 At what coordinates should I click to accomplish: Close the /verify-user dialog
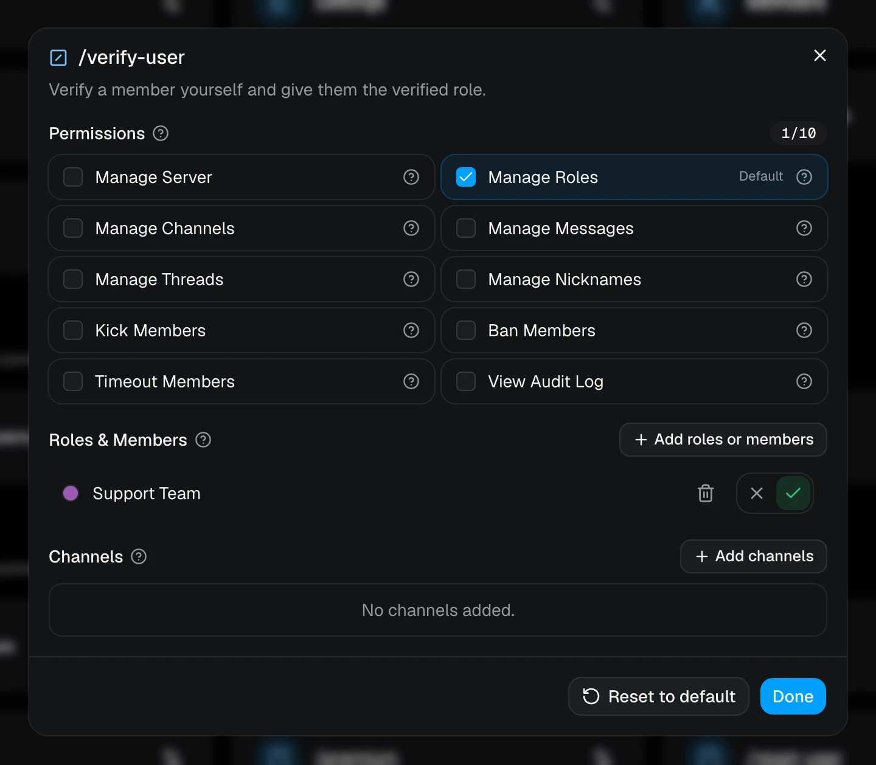tap(820, 55)
